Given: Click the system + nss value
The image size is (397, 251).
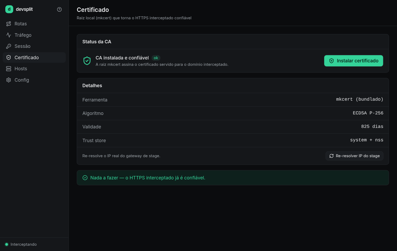Looking at the screenshot, I should coord(367,140).
